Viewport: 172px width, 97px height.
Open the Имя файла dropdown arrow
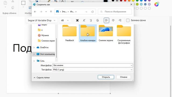[131, 65]
